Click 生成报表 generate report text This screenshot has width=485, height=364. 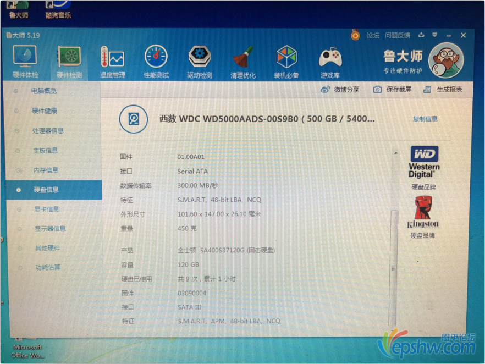tap(449, 90)
